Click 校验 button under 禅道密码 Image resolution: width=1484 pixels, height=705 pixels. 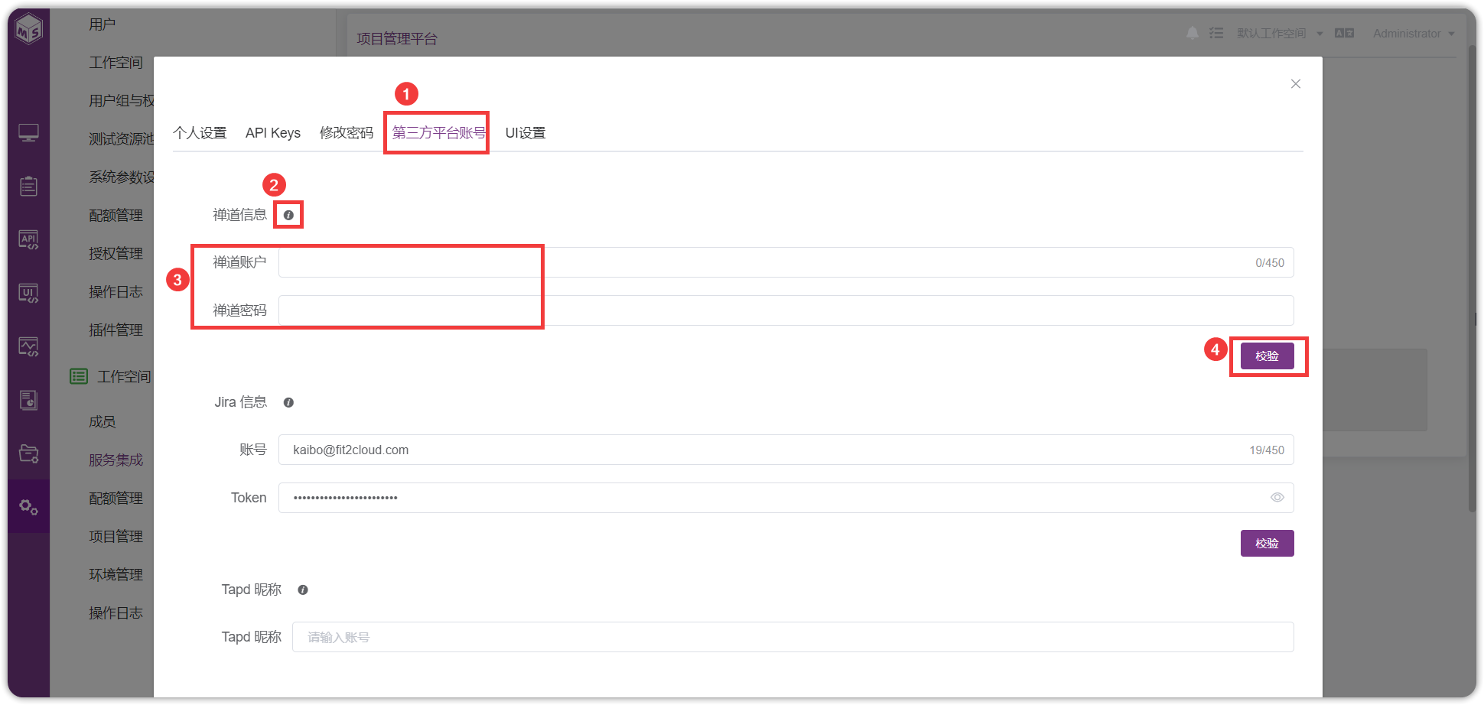1267,356
